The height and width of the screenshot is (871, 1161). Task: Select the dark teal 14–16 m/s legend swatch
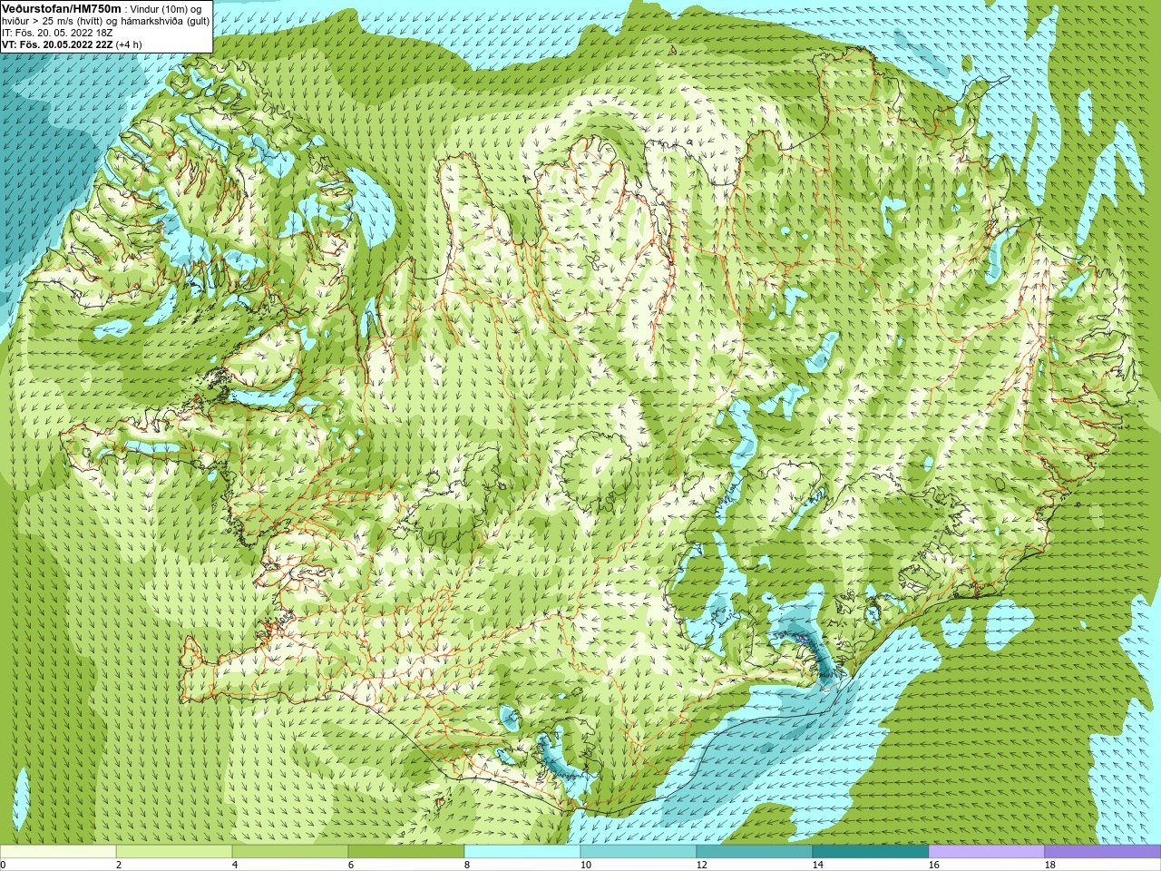point(871,852)
